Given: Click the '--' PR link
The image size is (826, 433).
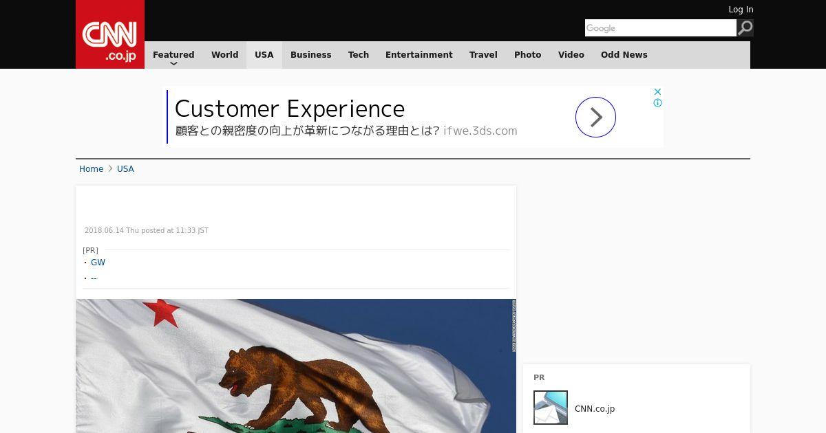Looking at the screenshot, I should click(x=94, y=278).
